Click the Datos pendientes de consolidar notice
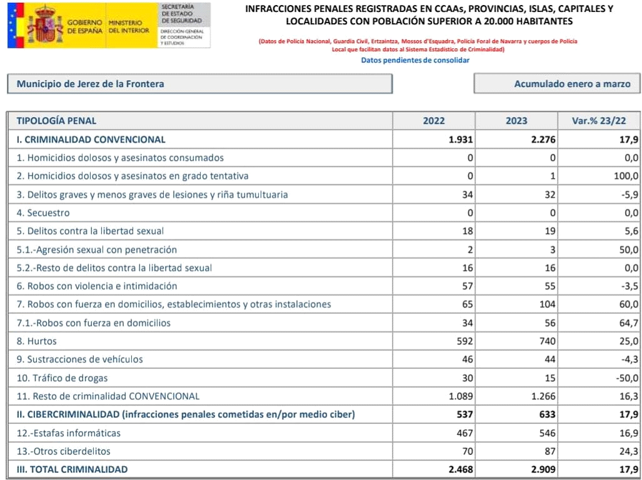Image resolution: width=642 pixels, height=480 pixels. point(415,60)
